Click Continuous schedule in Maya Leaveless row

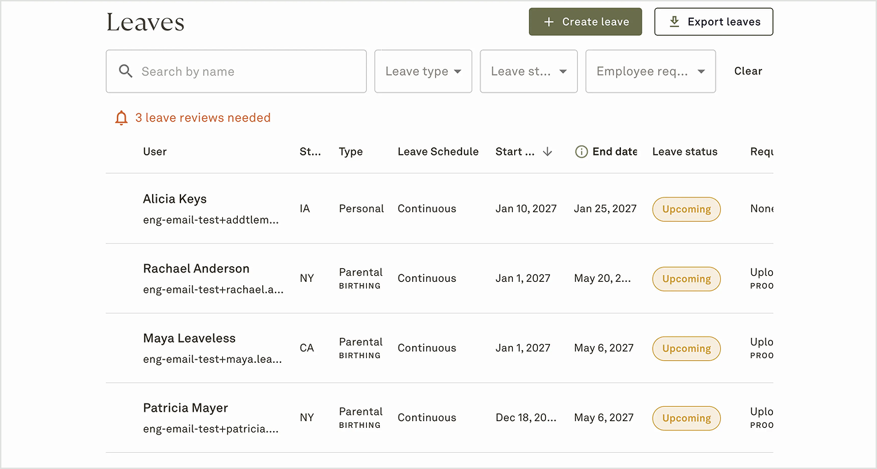pos(427,348)
